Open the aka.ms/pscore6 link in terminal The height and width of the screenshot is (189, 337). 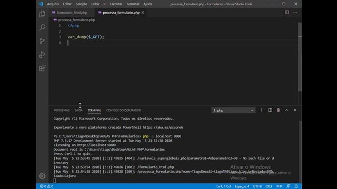[x=163, y=127]
